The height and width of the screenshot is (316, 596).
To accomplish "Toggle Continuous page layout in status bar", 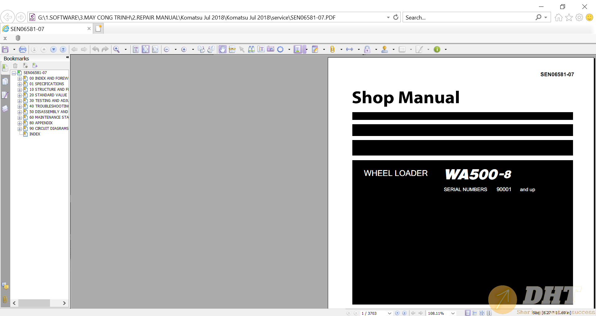I will click(x=475, y=313).
